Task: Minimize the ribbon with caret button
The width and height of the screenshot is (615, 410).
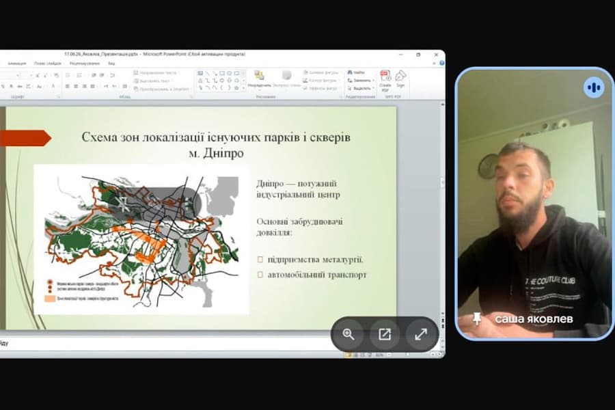Action: (435, 63)
